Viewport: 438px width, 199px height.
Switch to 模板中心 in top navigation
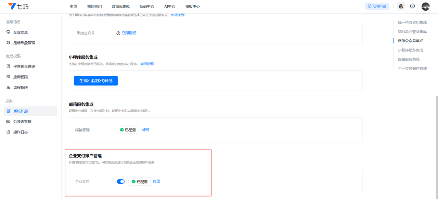tap(192, 6)
